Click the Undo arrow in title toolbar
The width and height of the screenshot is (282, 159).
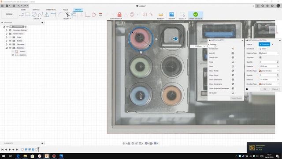coord(19,6)
